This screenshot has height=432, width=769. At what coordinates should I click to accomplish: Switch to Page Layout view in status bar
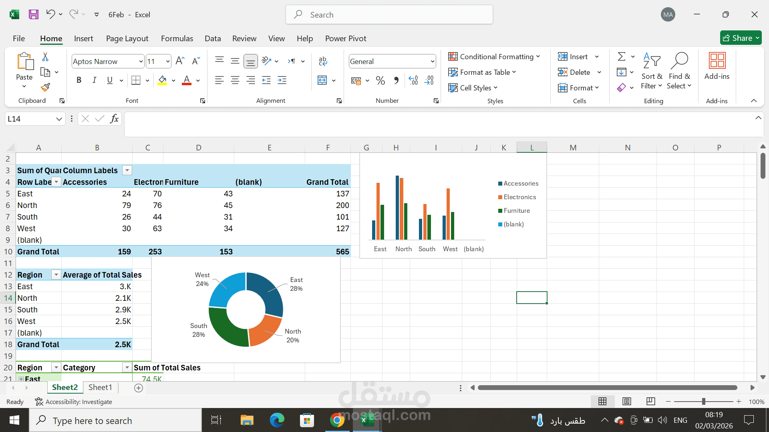point(627,402)
